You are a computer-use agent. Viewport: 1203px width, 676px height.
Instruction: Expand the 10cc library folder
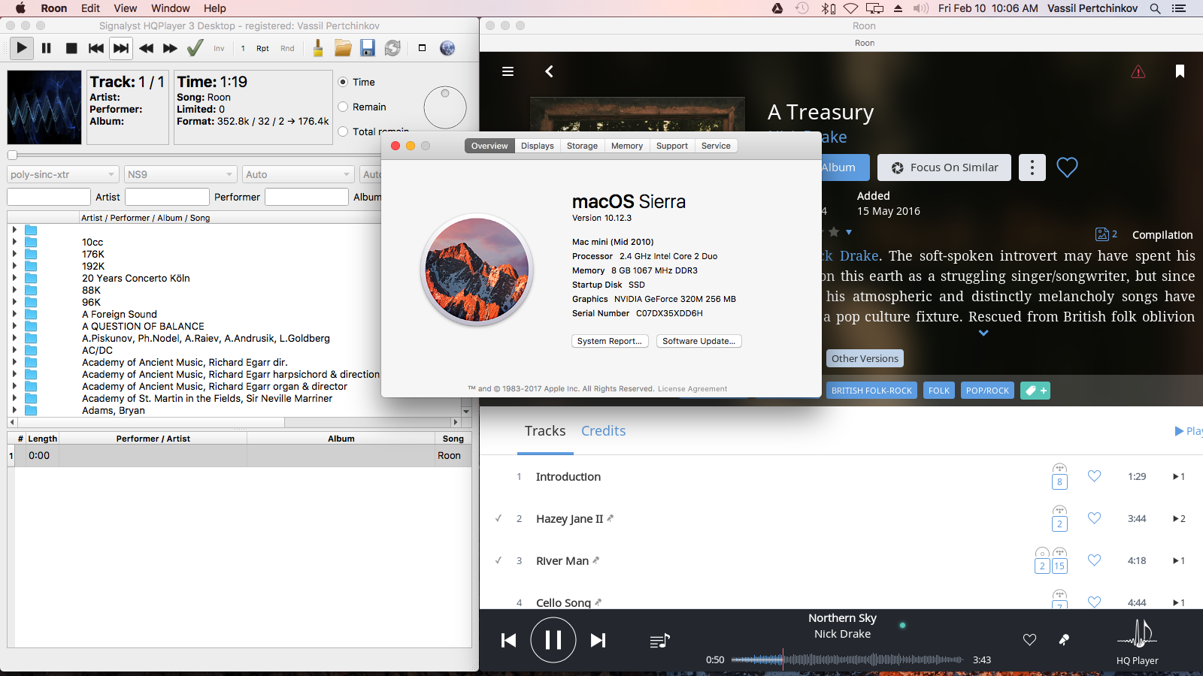click(x=14, y=242)
